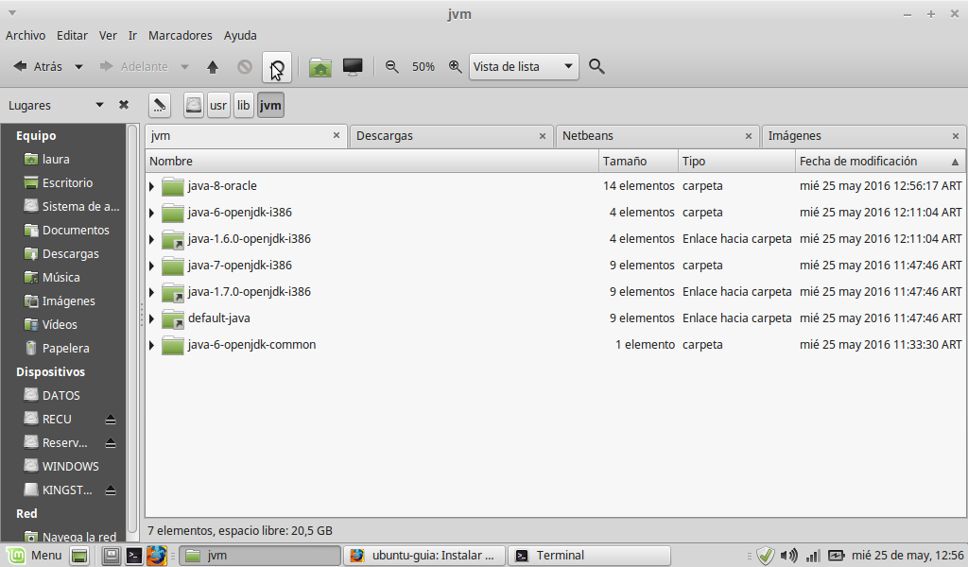Open the Marcadores menu

click(181, 35)
